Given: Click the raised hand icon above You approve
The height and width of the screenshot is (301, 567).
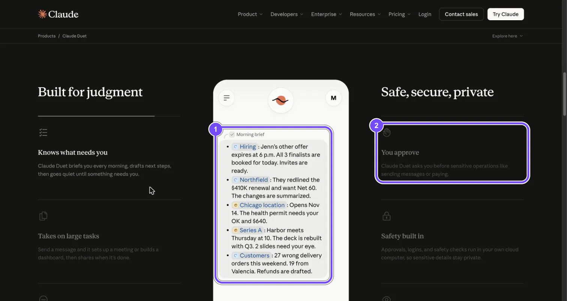Looking at the screenshot, I should [387, 132].
